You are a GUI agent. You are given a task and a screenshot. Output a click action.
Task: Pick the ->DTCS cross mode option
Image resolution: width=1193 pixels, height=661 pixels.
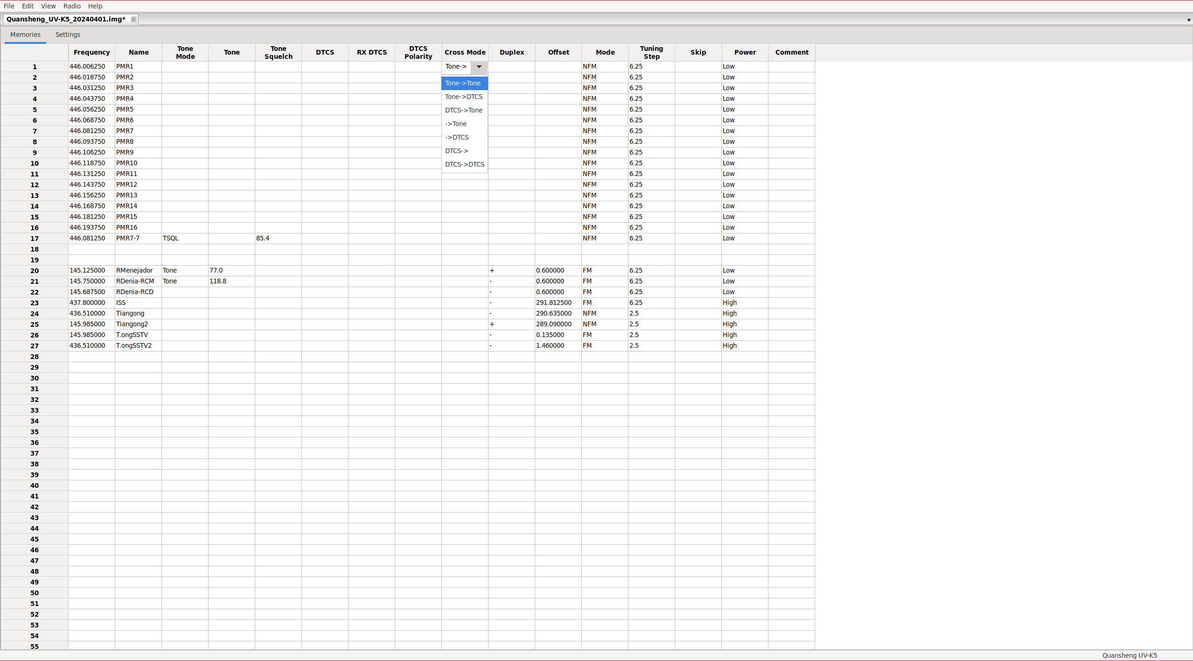[x=457, y=137]
